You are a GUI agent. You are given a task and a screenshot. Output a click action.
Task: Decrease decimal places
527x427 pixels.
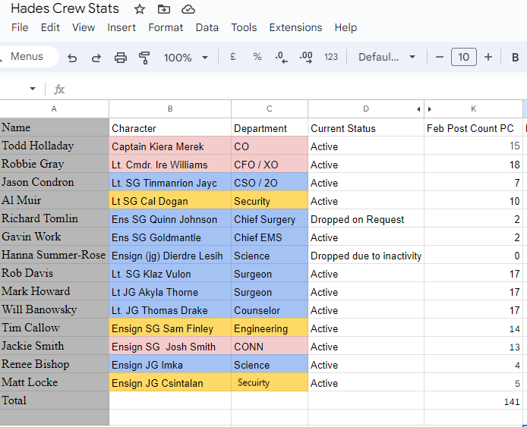pos(281,57)
